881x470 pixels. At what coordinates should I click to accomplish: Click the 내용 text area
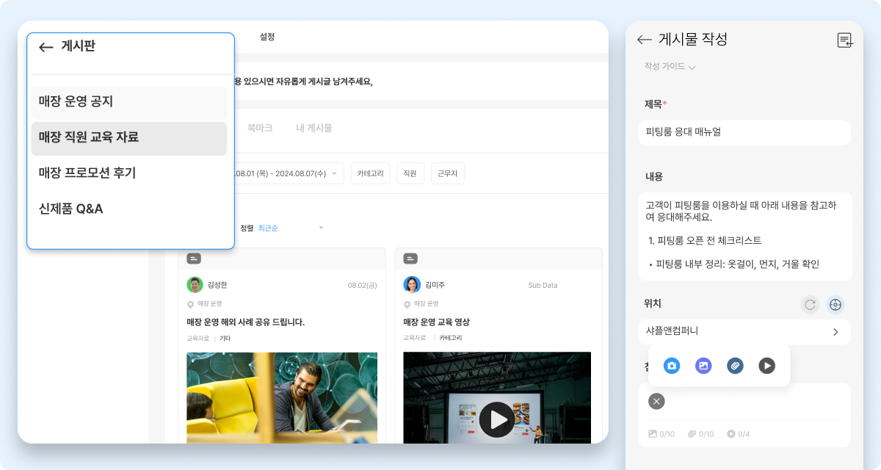[744, 236]
